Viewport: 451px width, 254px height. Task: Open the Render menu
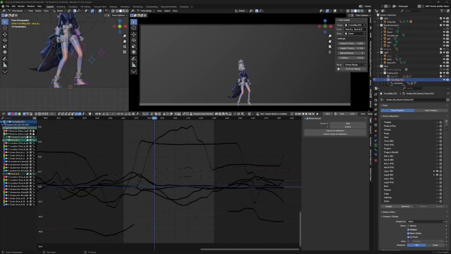pos(21,6)
